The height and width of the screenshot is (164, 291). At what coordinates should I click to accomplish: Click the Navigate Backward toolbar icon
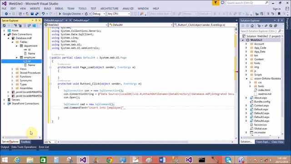(x=6, y=14)
